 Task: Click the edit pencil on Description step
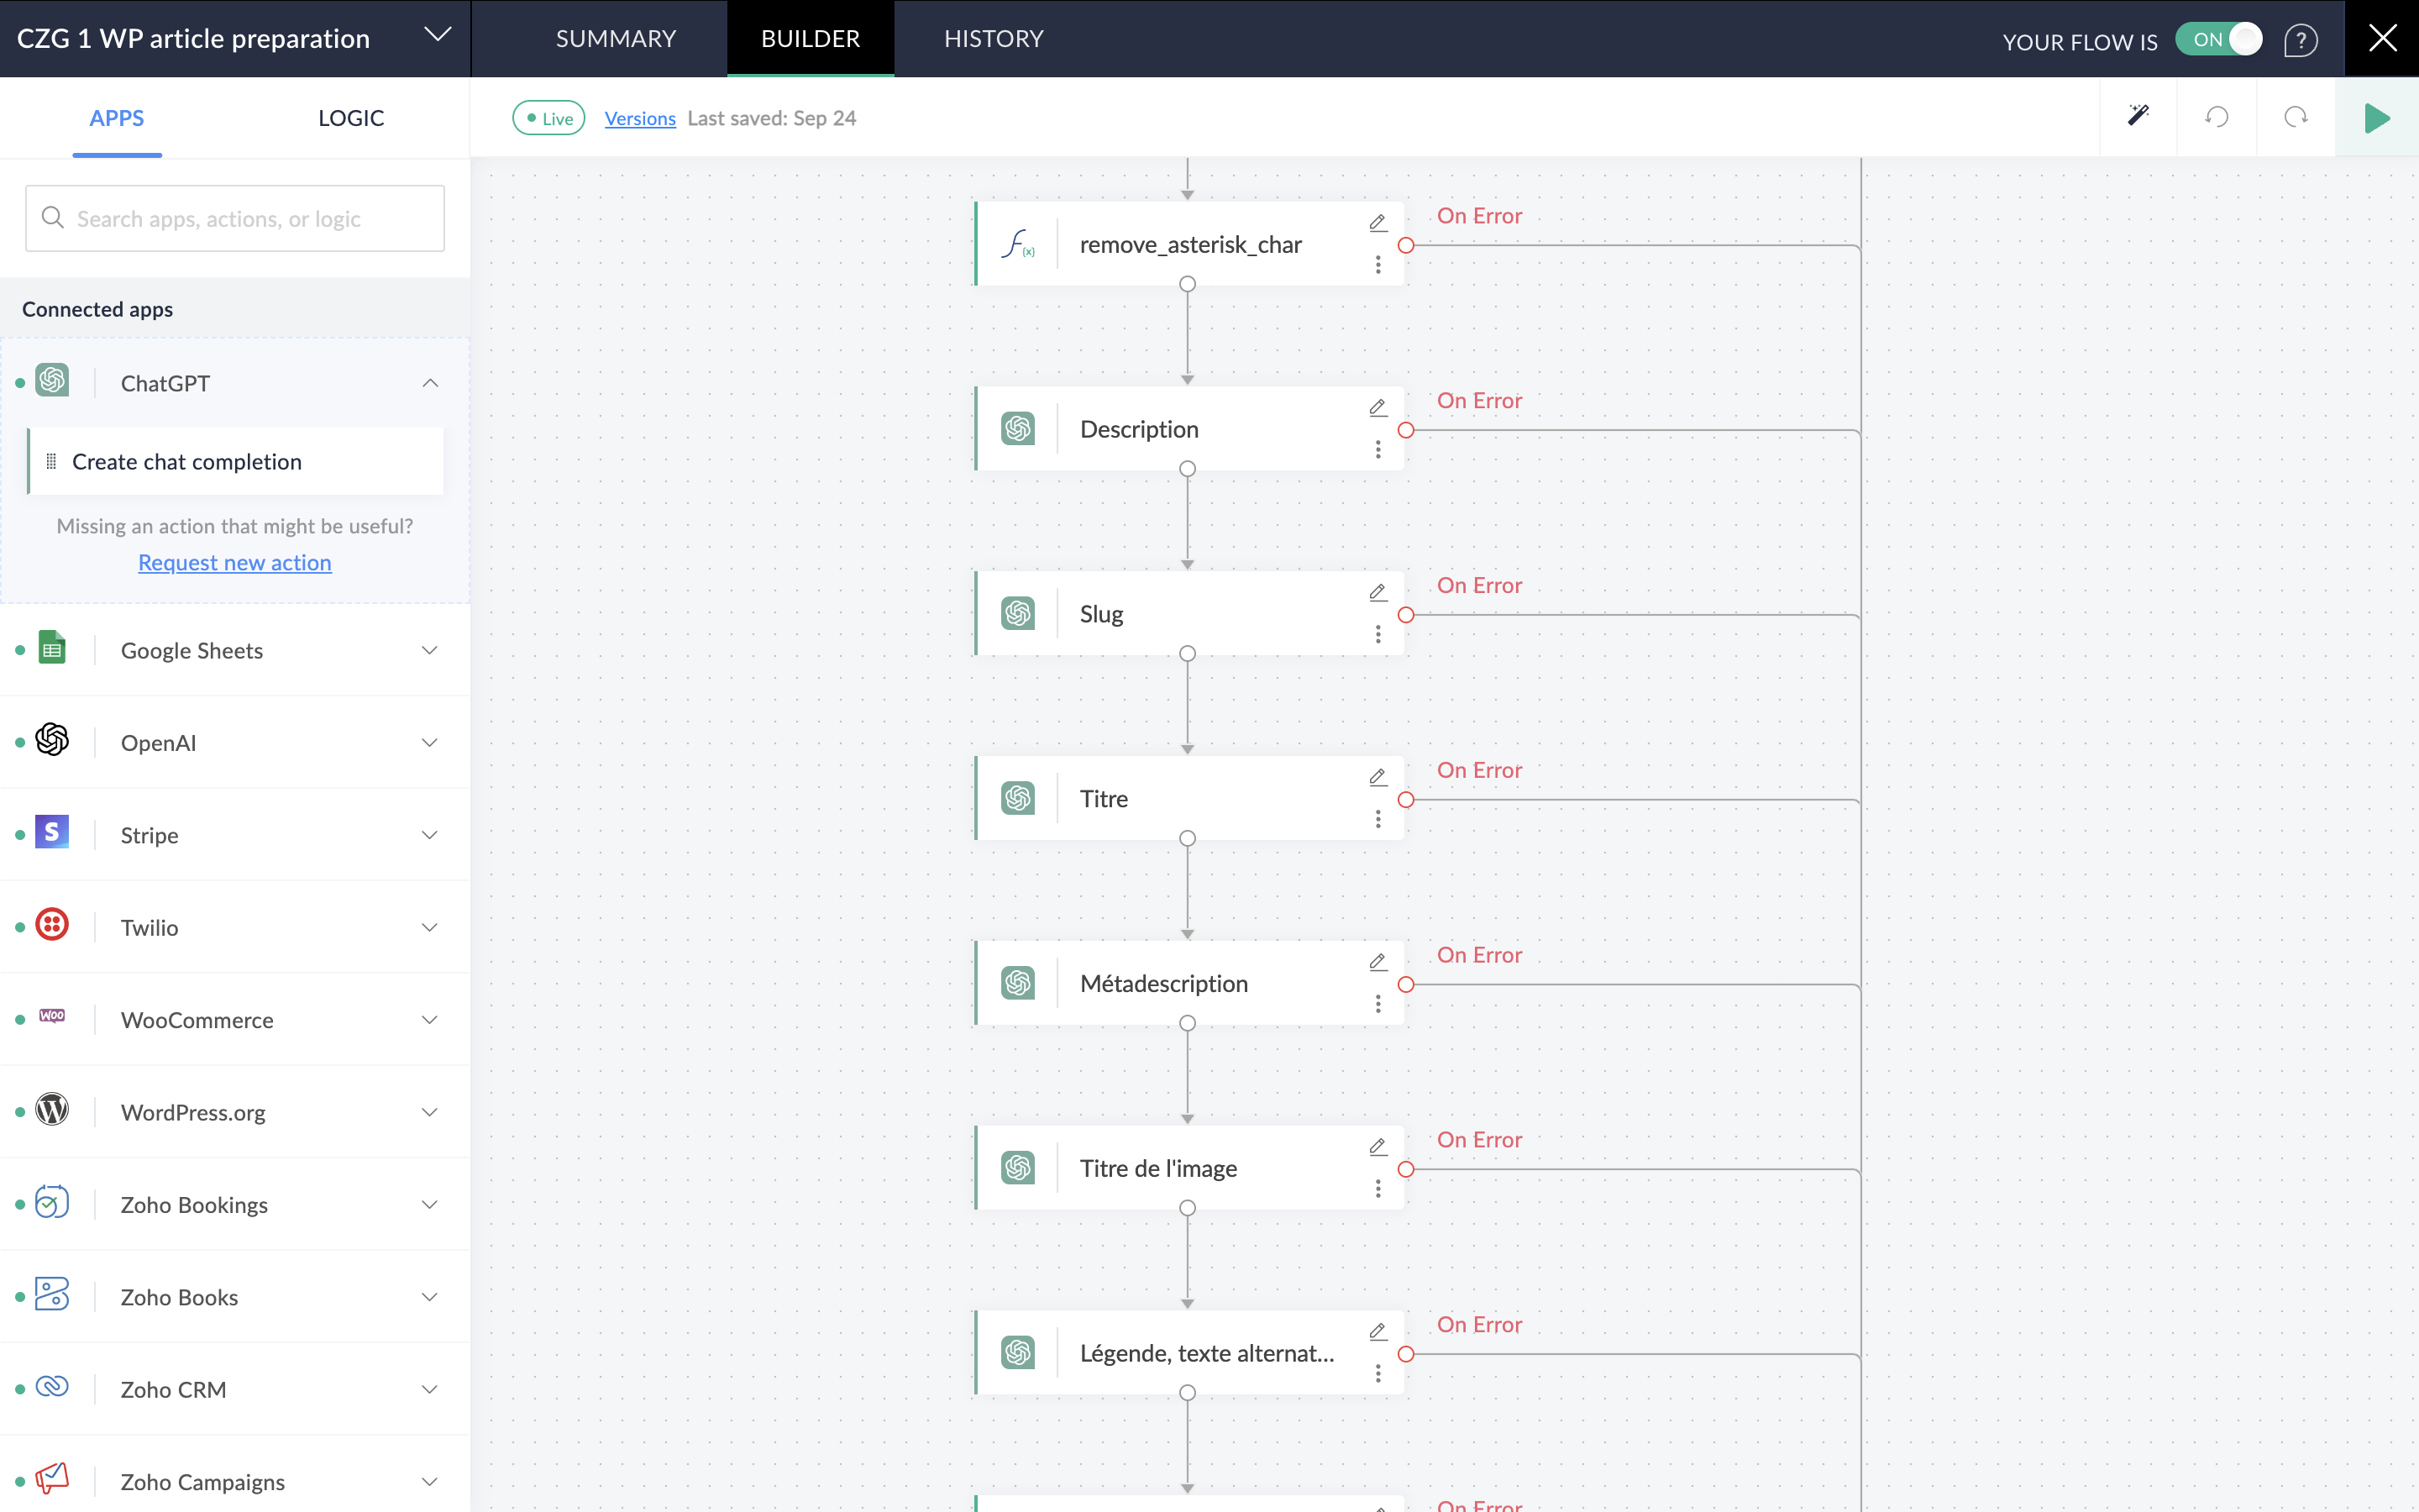pyautogui.click(x=1377, y=407)
